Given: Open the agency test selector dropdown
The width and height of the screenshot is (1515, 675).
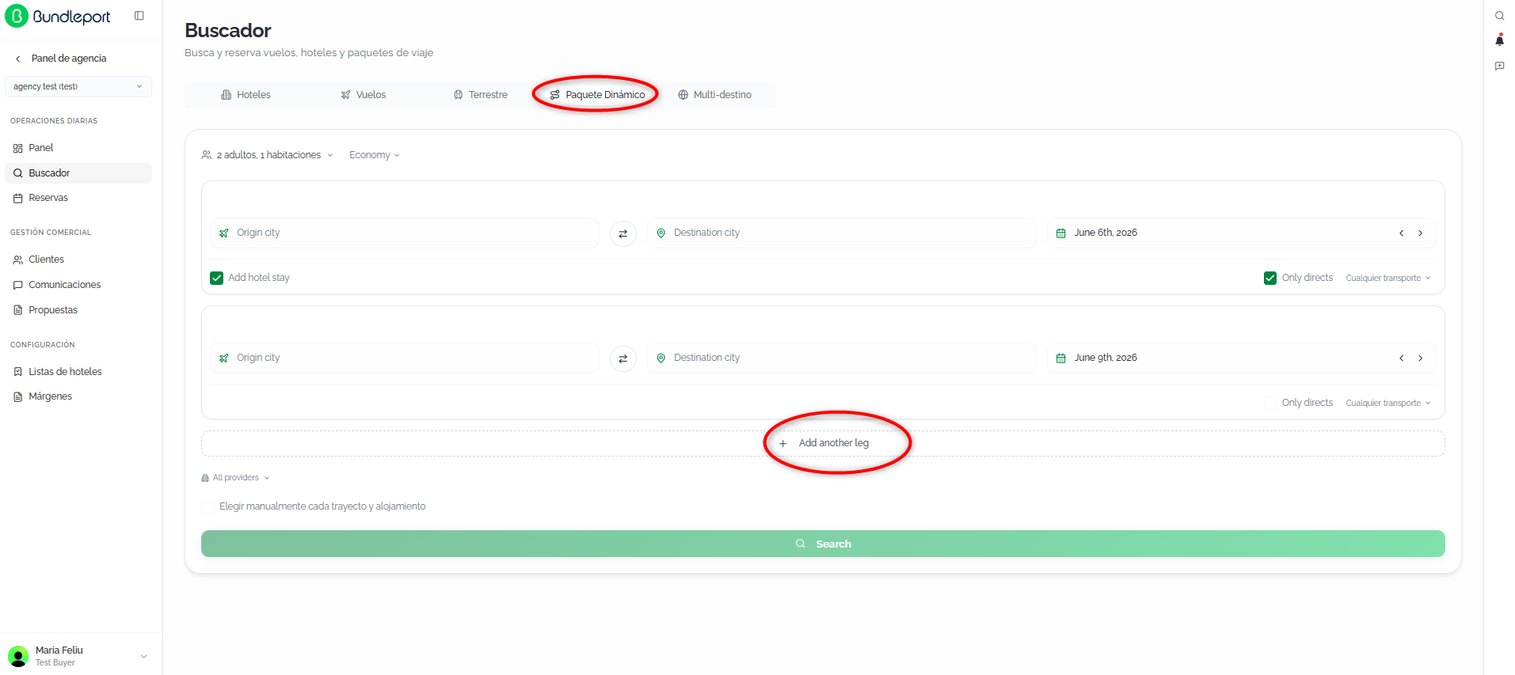Looking at the screenshot, I should [x=78, y=86].
